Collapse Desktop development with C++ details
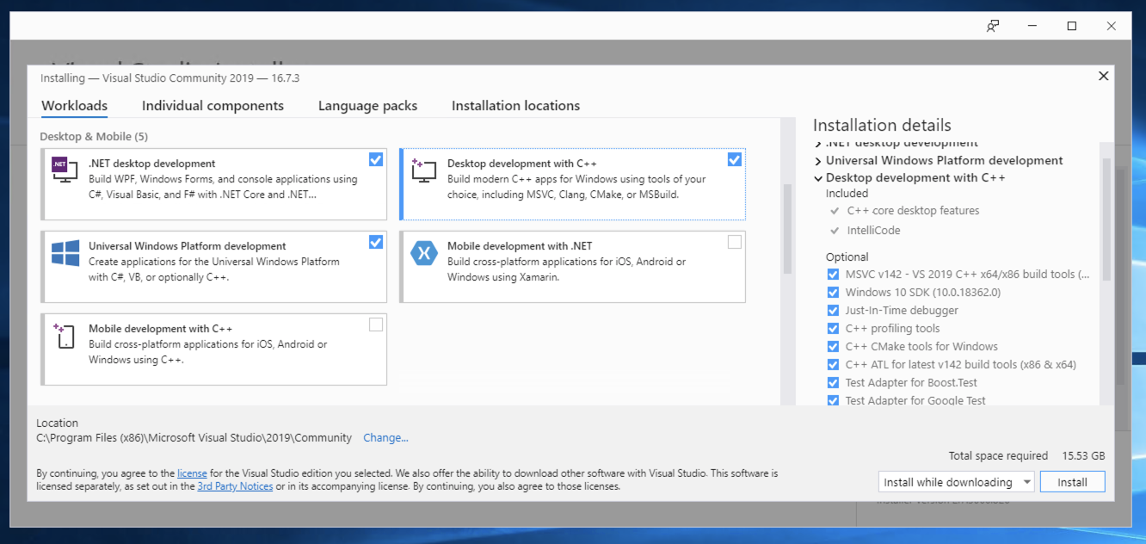Image resolution: width=1146 pixels, height=544 pixels. coord(818,178)
